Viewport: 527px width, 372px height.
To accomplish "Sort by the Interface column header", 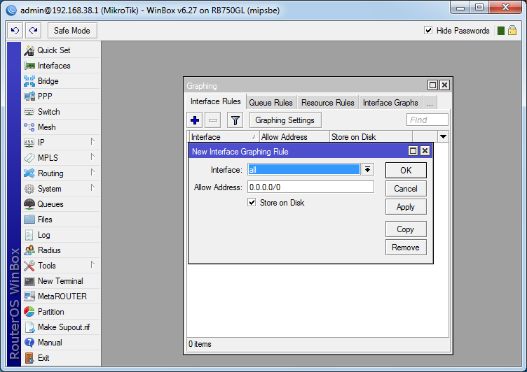I will pos(223,137).
